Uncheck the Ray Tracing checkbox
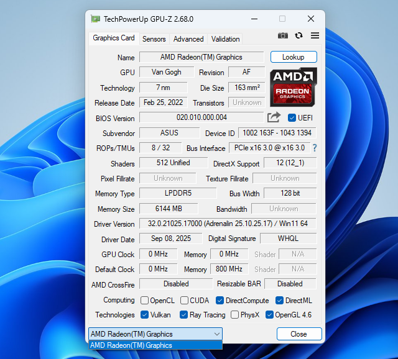The height and width of the screenshot is (359, 398). [x=184, y=315]
